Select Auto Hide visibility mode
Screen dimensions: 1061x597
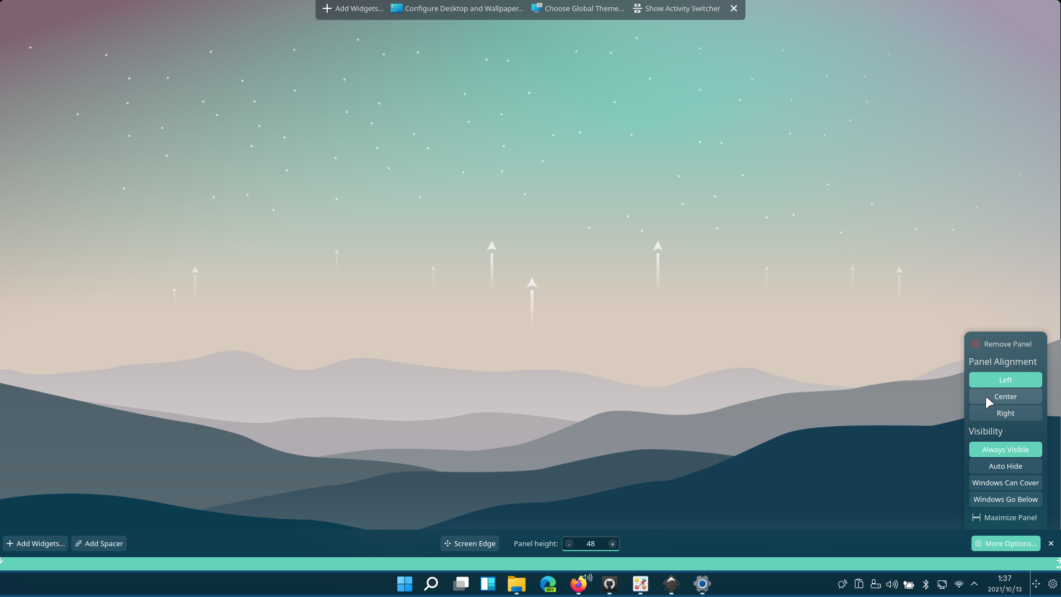click(1005, 466)
